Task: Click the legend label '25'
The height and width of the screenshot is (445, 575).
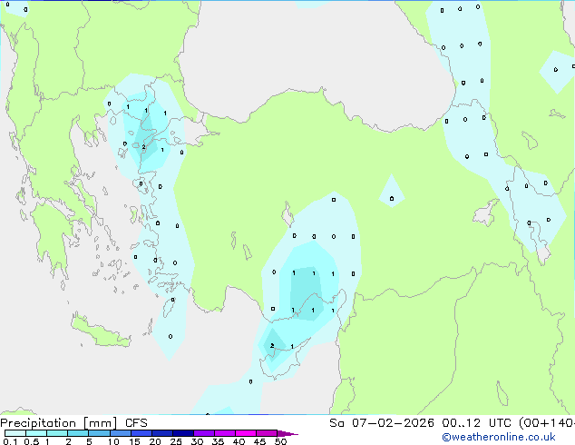Action: coord(176,441)
